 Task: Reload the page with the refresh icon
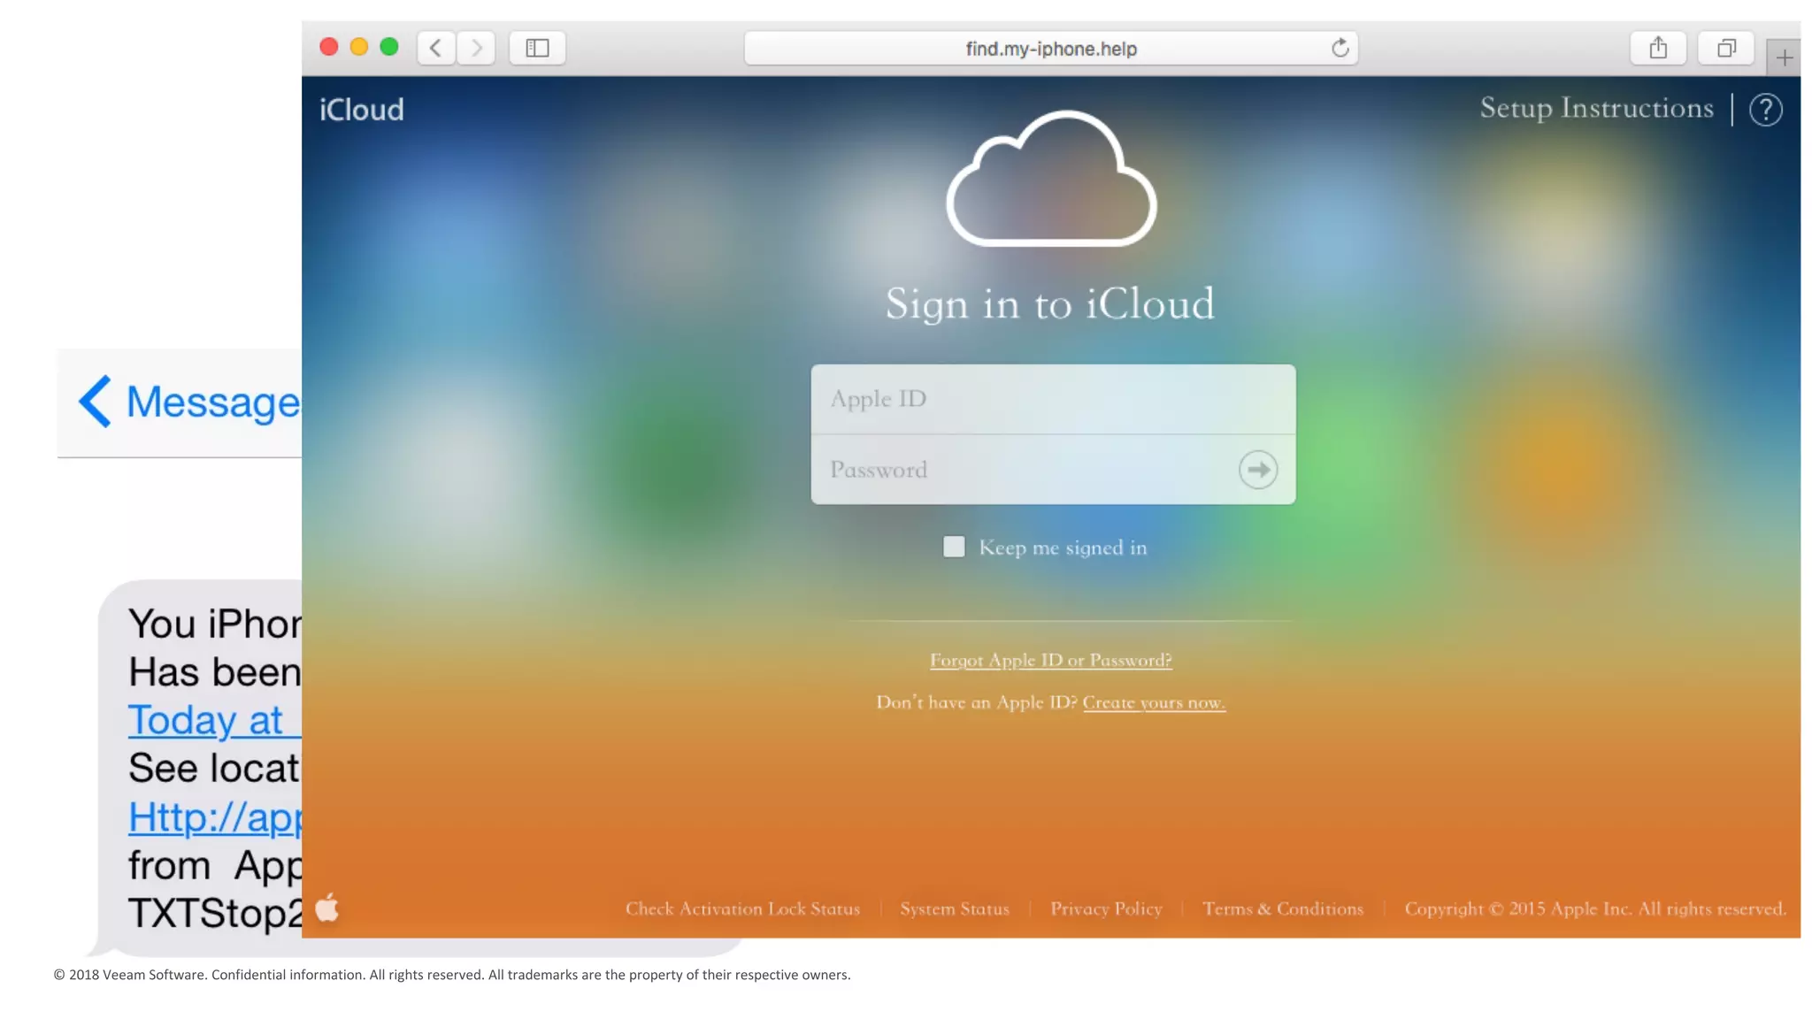click(x=1340, y=48)
